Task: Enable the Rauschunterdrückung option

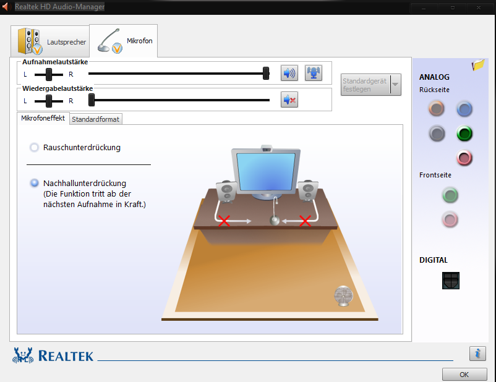Action: click(34, 147)
